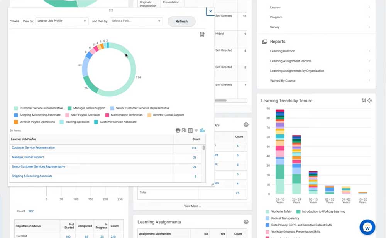Click the 20 - 24 Years stacked bar
Screen dimensions: 386x238
point(296,164)
